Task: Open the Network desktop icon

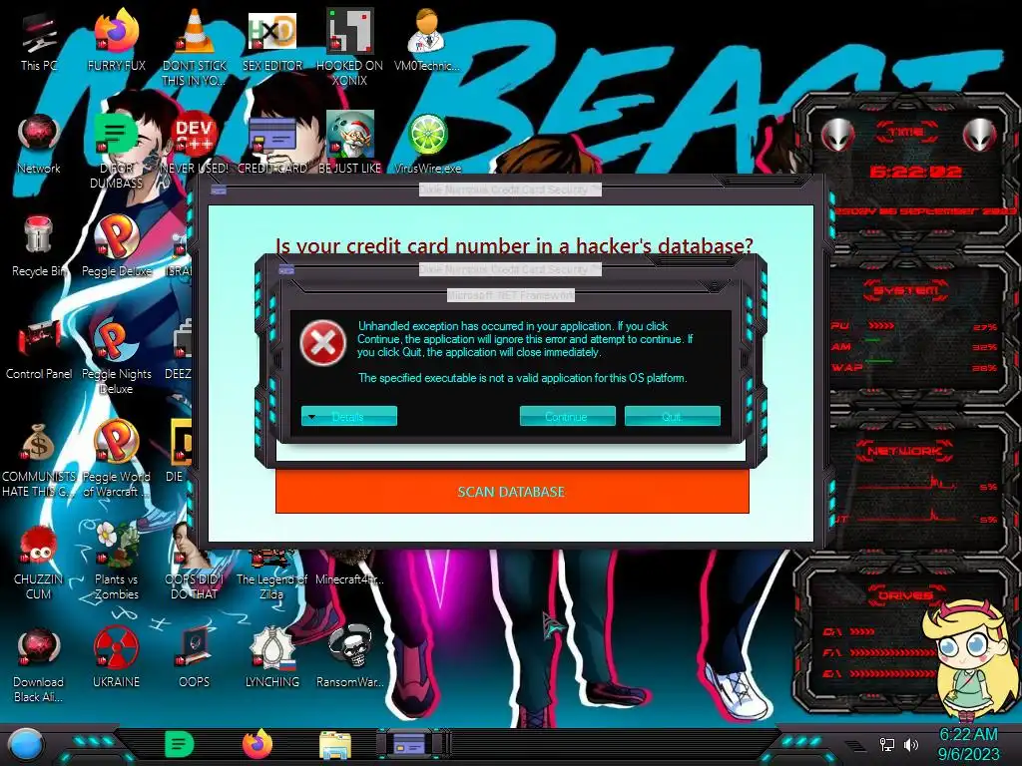Action: coord(39,145)
